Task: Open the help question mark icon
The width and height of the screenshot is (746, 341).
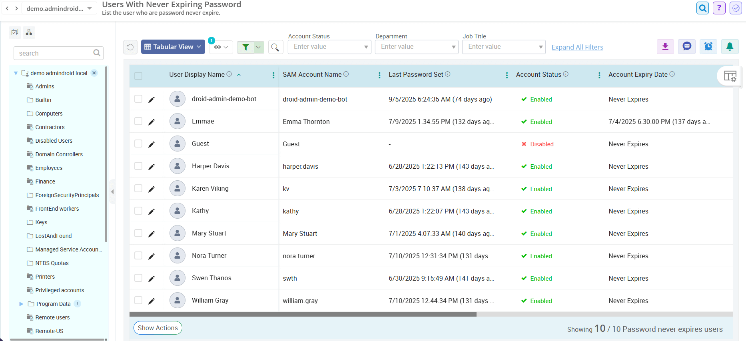Action: click(719, 8)
